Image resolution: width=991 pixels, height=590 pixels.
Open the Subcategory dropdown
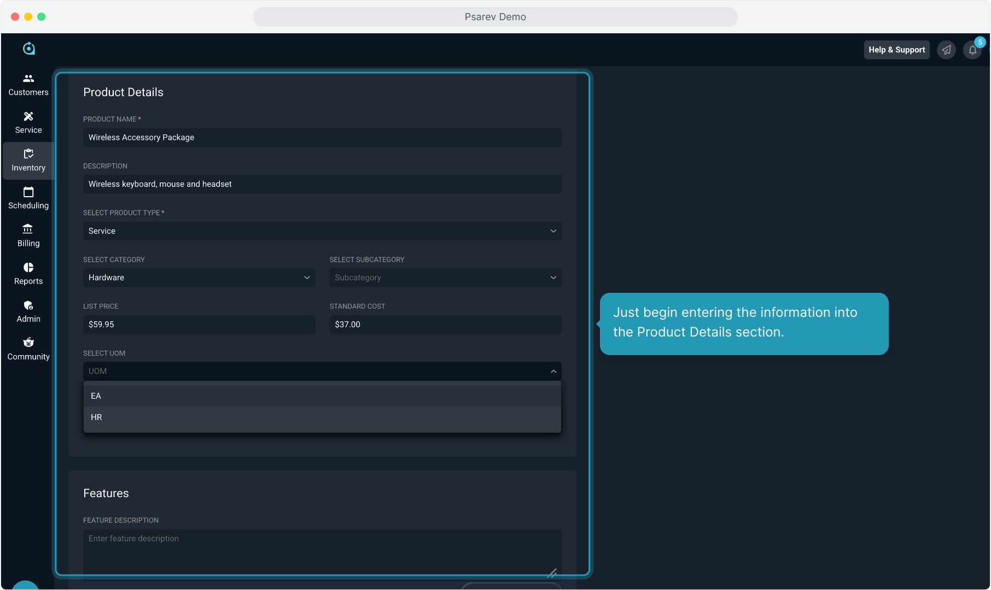(445, 278)
